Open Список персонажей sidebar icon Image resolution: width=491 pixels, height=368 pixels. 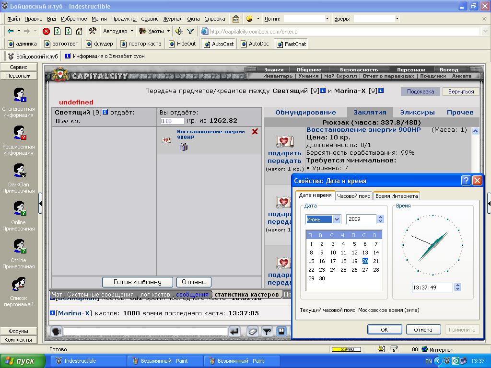(19, 284)
